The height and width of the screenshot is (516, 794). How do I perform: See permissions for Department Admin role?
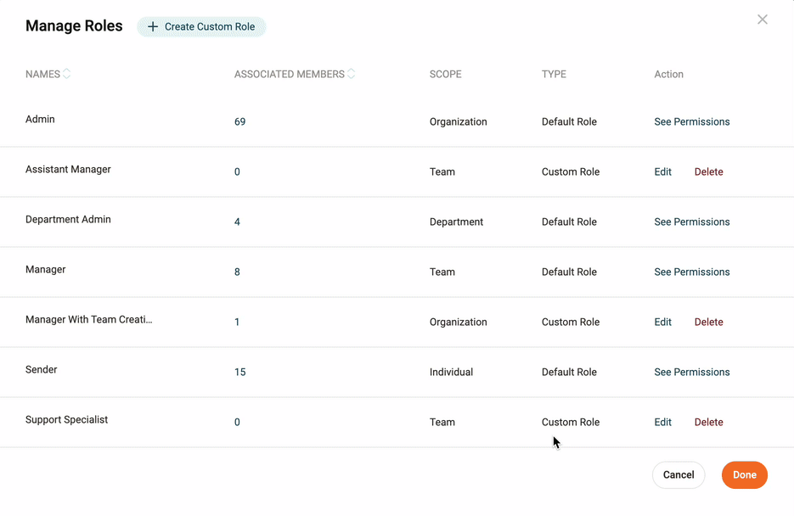(x=691, y=222)
